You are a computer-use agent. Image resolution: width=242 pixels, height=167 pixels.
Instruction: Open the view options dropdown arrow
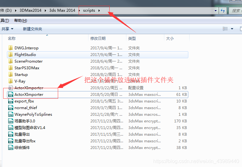232,29
